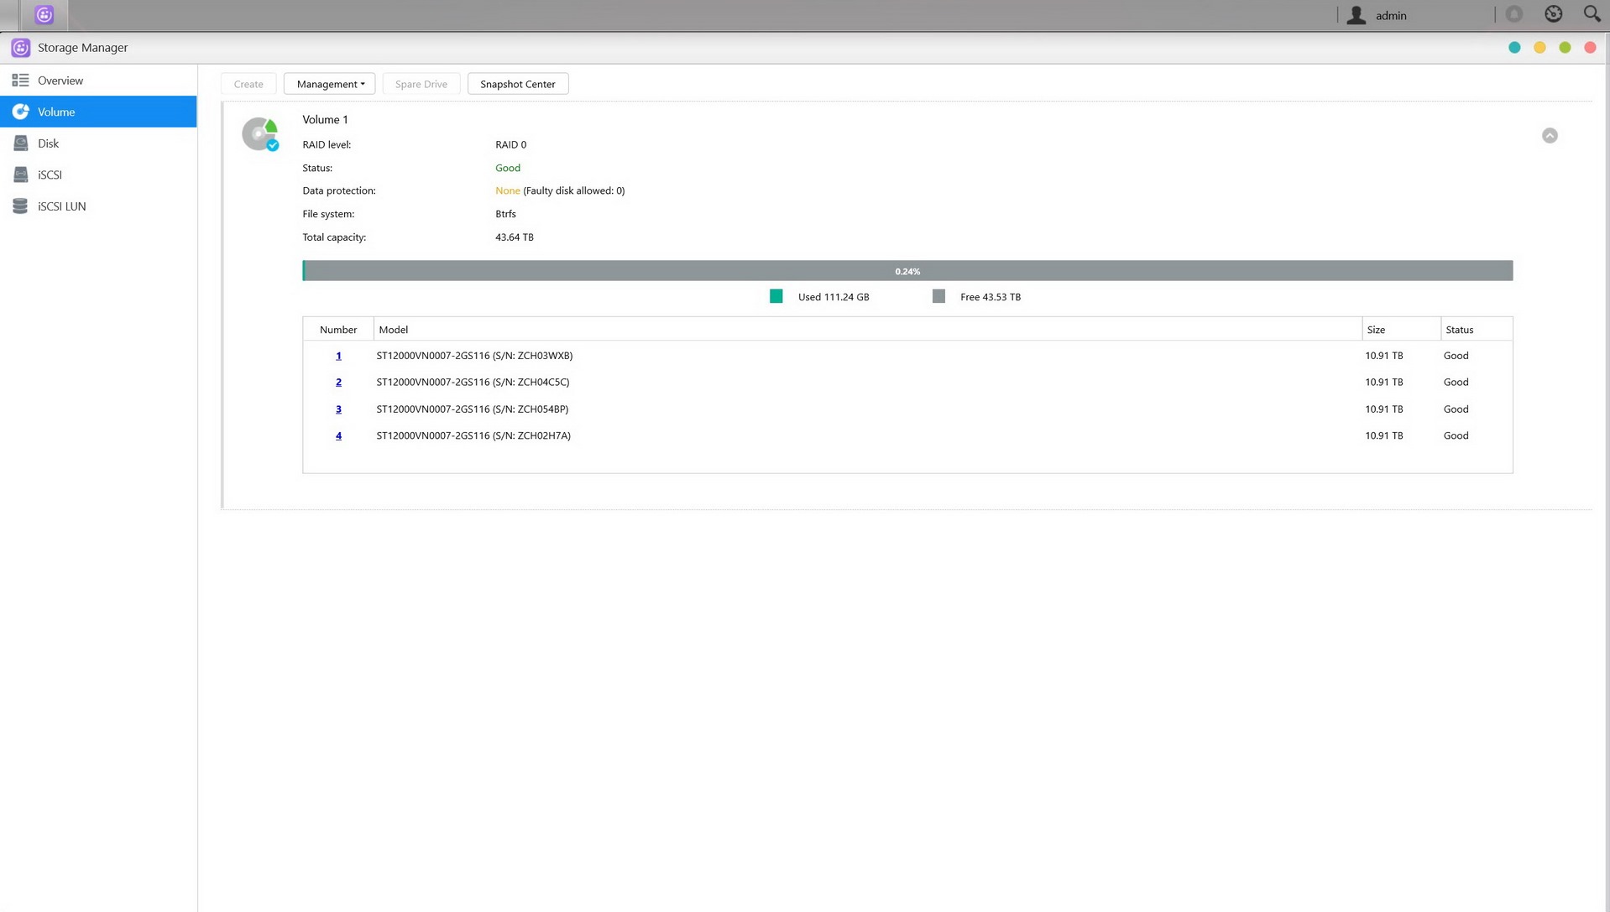Screen dimensions: 1610x912
Task: Open disk number 2 link
Action: tap(338, 383)
